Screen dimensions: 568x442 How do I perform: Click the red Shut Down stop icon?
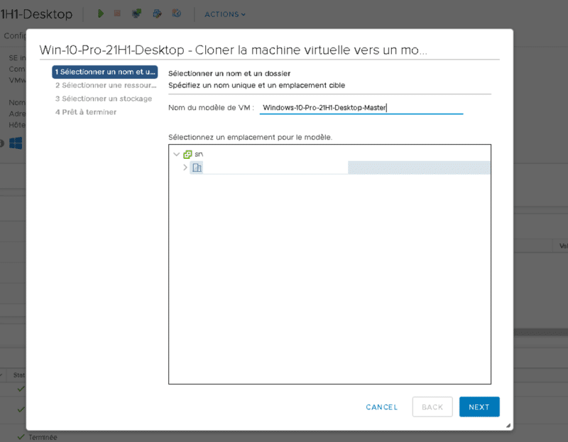pyautogui.click(x=118, y=13)
